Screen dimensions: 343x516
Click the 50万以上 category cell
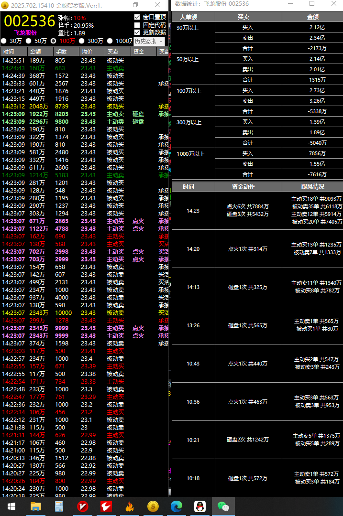pyautogui.click(x=193, y=69)
